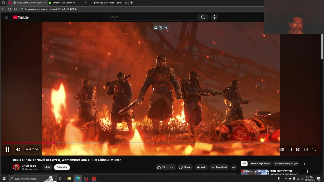This screenshot has height=182, width=324.
Task: Open Task View on taskbar
Action: tap(61, 179)
